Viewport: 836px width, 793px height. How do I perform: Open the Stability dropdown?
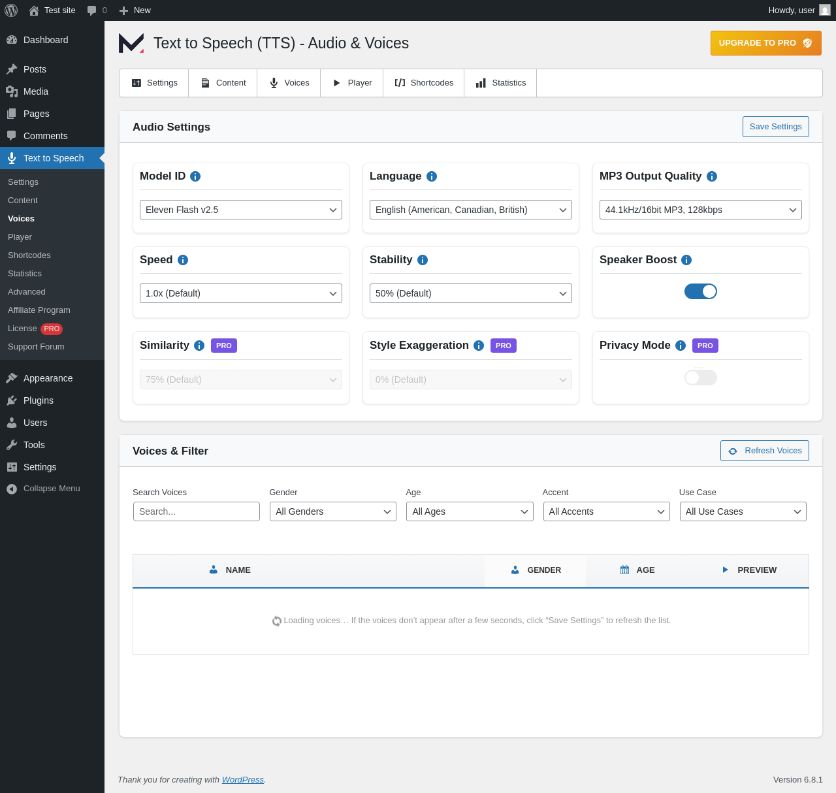[x=471, y=293]
